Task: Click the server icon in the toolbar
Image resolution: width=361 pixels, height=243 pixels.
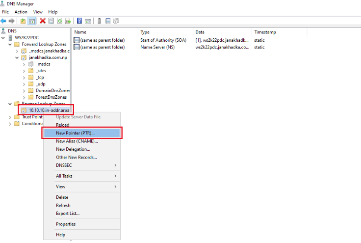Action: coord(100,21)
